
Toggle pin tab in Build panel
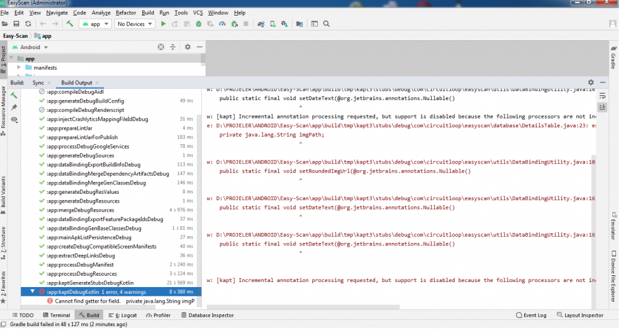click(x=14, y=107)
